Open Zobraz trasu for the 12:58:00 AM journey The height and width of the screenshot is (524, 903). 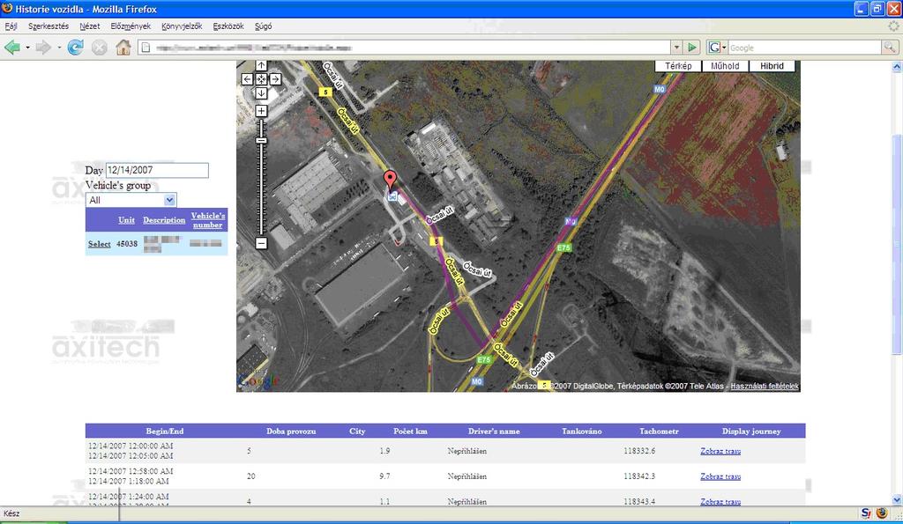(720, 476)
